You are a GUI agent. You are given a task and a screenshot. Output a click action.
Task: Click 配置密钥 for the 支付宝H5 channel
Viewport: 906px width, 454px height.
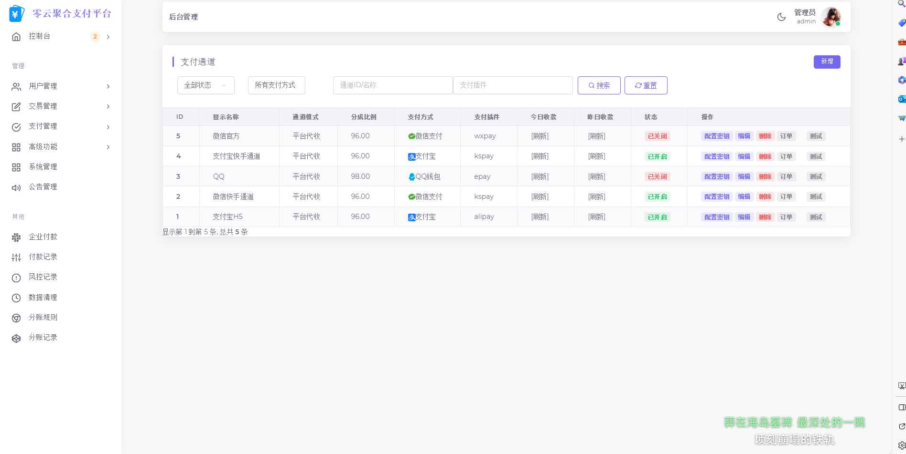tap(716, 217)
